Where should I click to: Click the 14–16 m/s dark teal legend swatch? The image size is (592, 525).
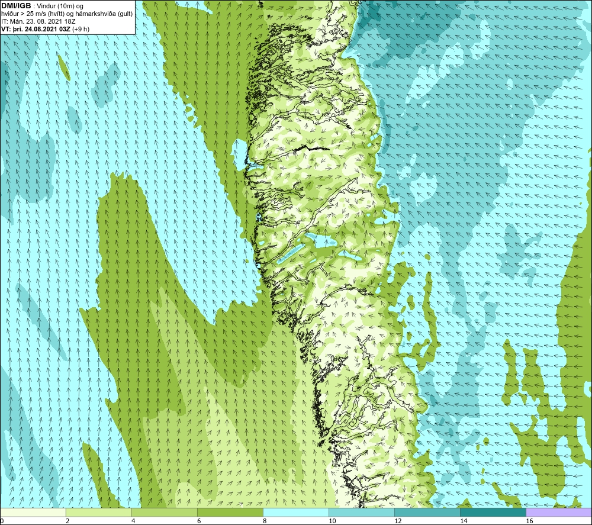click(x=493, y=512)
